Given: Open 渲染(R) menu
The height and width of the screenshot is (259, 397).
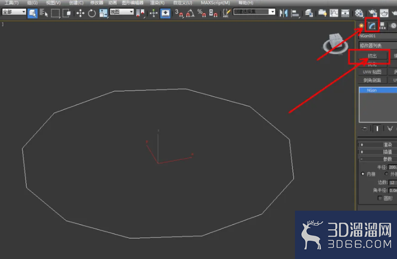Looking at the screenshot, I should (157, 3).
